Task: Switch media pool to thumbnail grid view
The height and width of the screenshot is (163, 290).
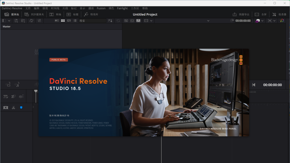Action: [63, 21]
